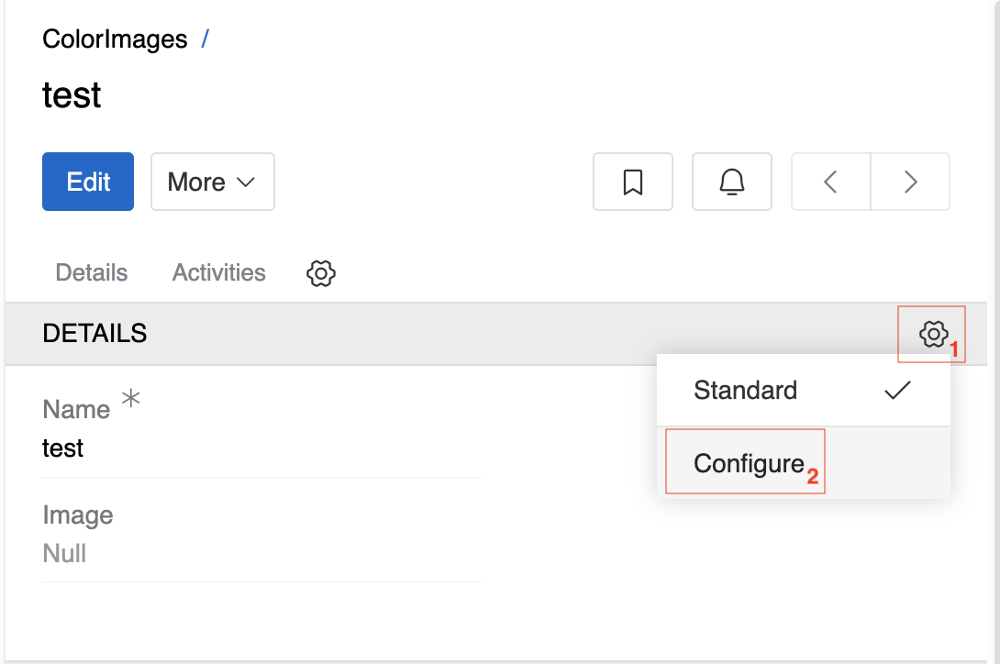The height and width of the screenshot is (664, 1000).
Task: Click the DETAILS panel gear icon
Action: coord(933,334)
